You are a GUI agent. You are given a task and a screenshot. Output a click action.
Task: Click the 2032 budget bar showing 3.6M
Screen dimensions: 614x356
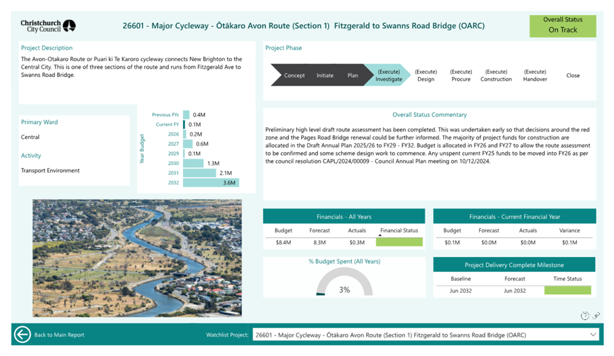tap(211, 183)
